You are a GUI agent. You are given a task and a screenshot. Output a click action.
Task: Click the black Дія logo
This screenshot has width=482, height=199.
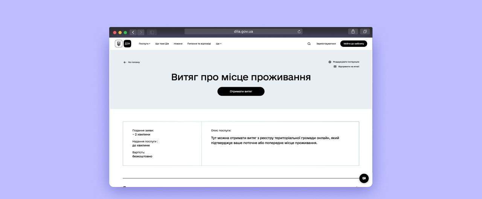tap(127, 44)
